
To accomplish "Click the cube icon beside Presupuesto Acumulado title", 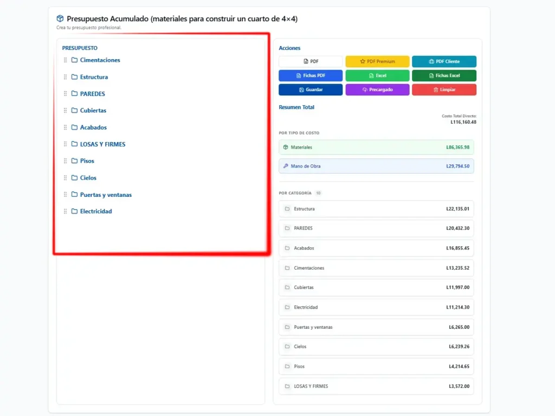I will coord(60,18).
